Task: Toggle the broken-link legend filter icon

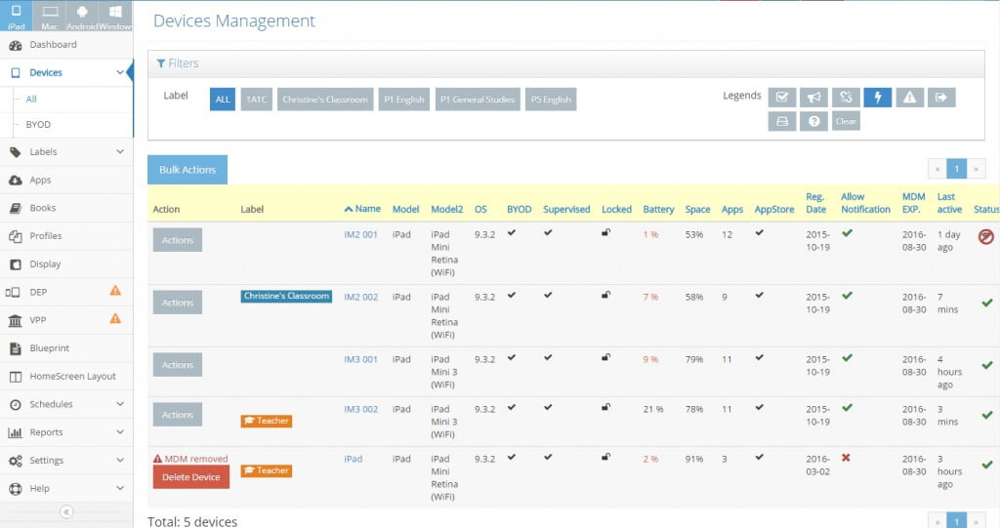Action: coord(846,98)
